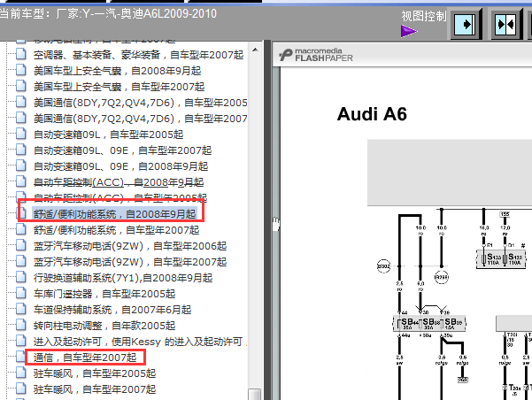This screenshot has width=532, height=400.
Task: Click document icon beside 自动车距控制(ACC)，自2008年9月起
Action: point(21,181)
